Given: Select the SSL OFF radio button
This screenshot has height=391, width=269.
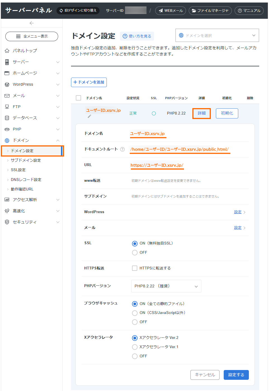Looking at the screenshot, I should click(135, 253).
